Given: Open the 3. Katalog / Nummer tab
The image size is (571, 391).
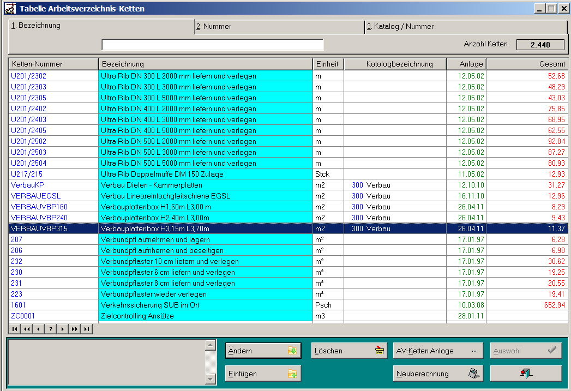Looking at the screenshot, I should (465, 26).
